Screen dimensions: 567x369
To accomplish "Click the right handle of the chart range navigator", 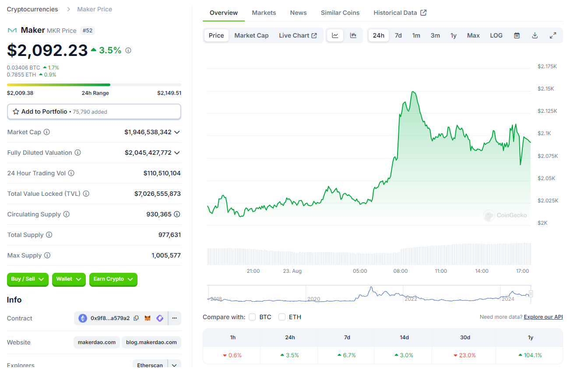I will pyautogui.click(x=531, y=294).
